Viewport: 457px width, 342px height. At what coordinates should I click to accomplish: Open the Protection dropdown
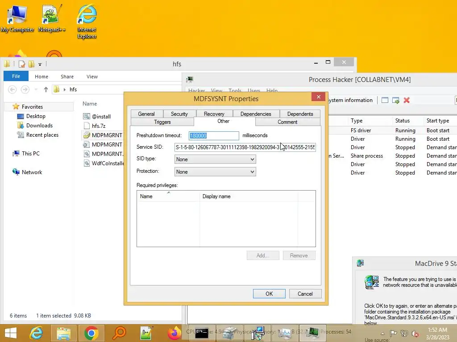click(x=215, y=172)
